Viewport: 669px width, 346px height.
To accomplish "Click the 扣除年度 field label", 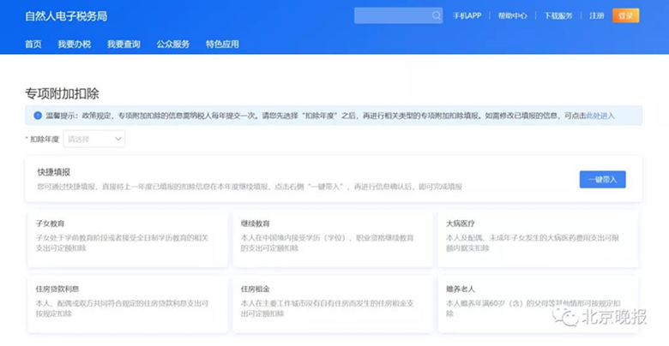I will tap(45, 140).
